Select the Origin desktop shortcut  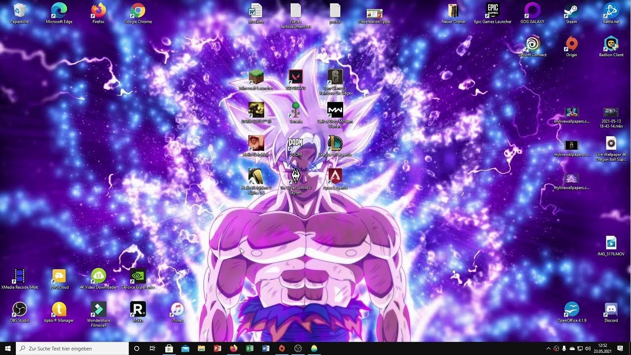pos(571,46)
